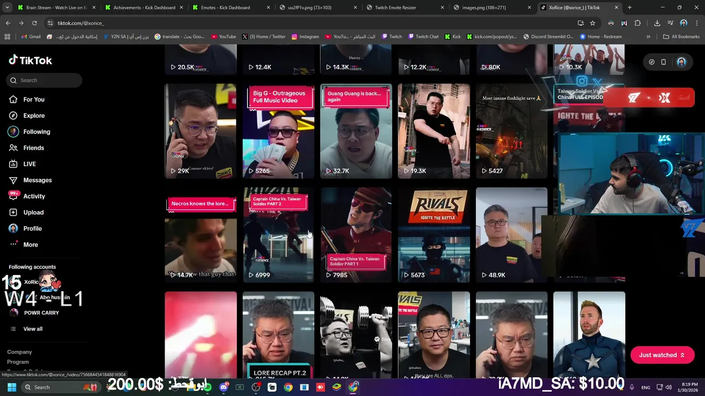Switch to Achievements - Kick Dashboard tab
The height and width of the screenshot is (396, 705).
coord(144,8)
